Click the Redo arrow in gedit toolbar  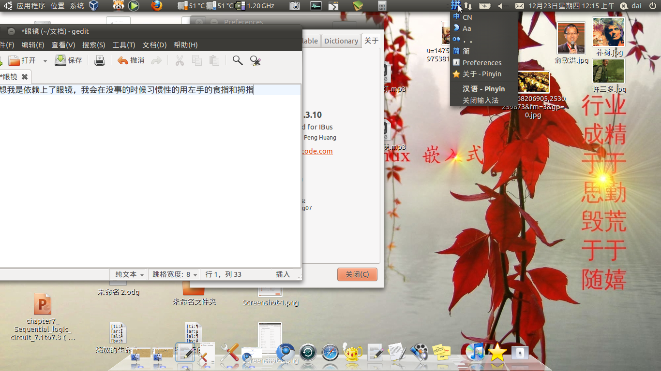tap(156, 60)
